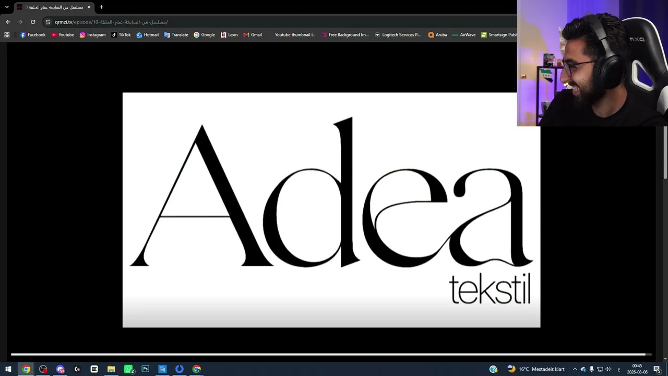Screen dimensions: 668x376
Task: Go back to the previous page
Action: tap(8, 22)
